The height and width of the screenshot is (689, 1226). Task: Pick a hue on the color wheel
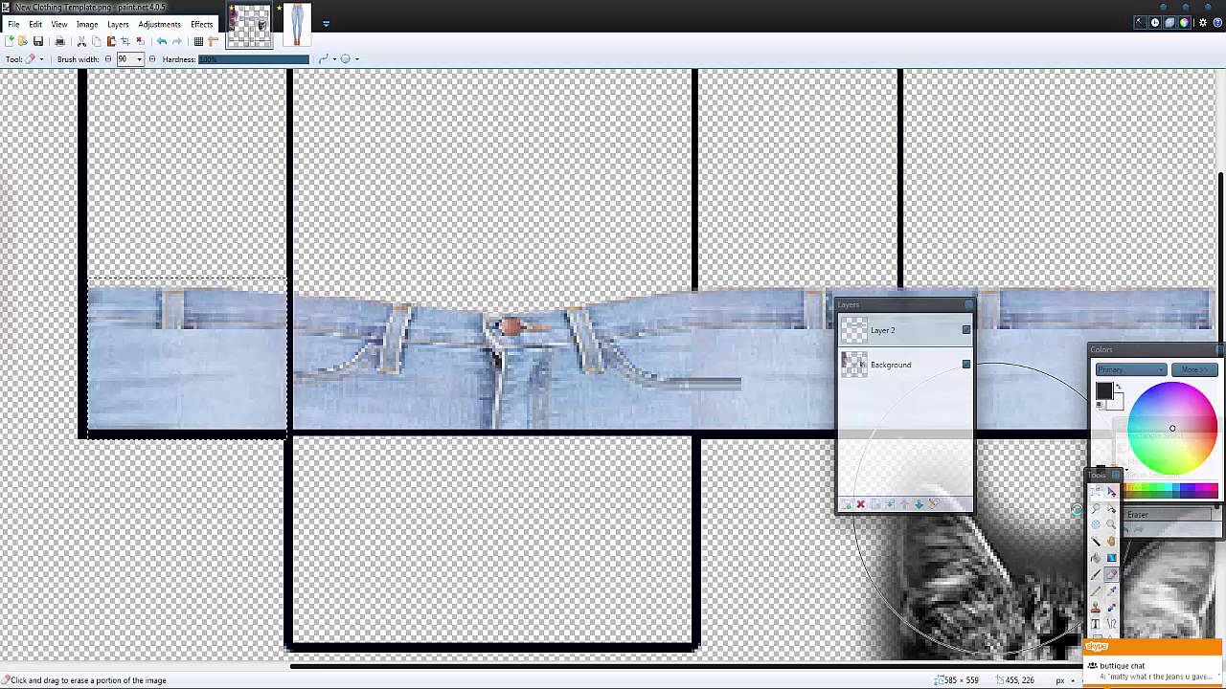(1172, 429)
